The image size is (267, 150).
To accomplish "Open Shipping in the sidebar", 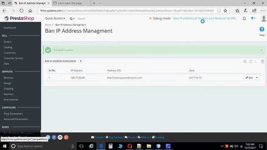I will [x=8, y=89].
